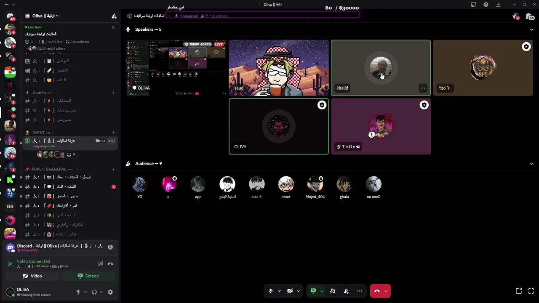Collapse the Audience section chevron
Screen dimensions: 539x303
(x=531, y=164)
